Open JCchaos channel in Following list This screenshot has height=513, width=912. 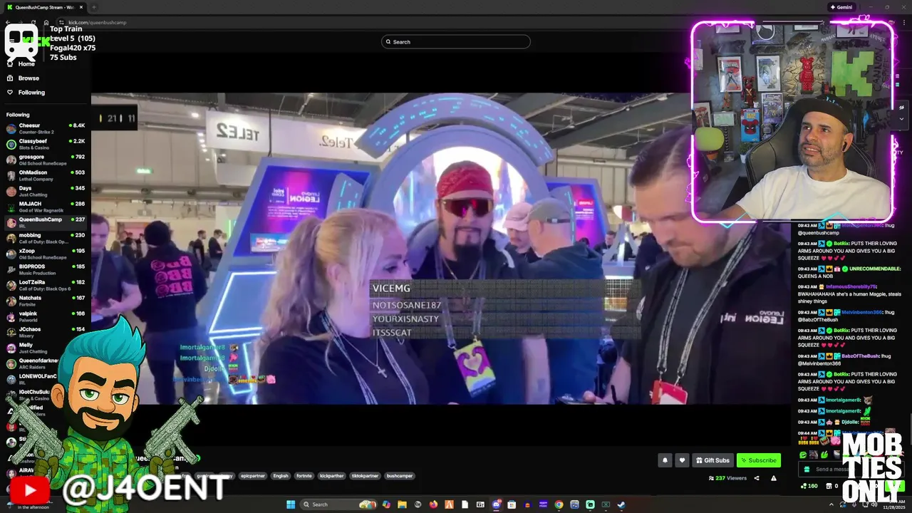tap(46, 332)
